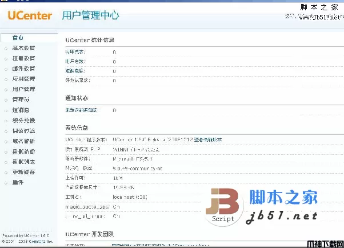Screen dimensions: 344x248
Task: Click the 未发送的通知数 link
Action: (81, 110)
